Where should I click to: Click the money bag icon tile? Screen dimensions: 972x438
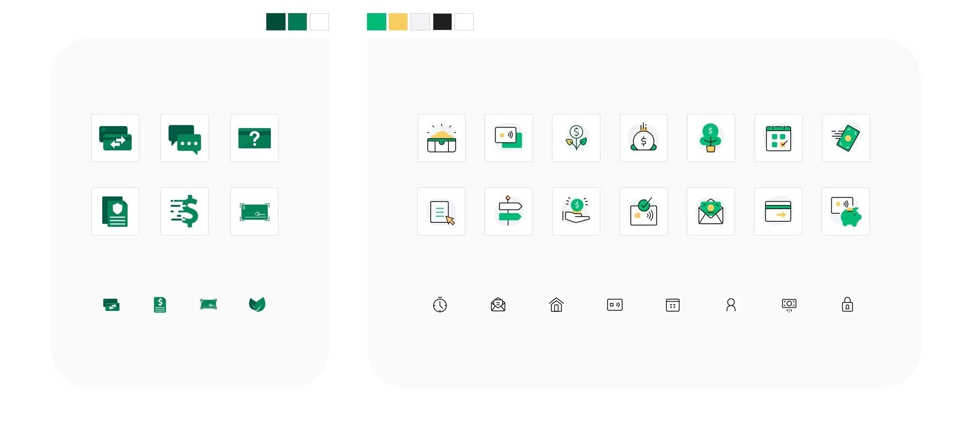click(643, 138)
